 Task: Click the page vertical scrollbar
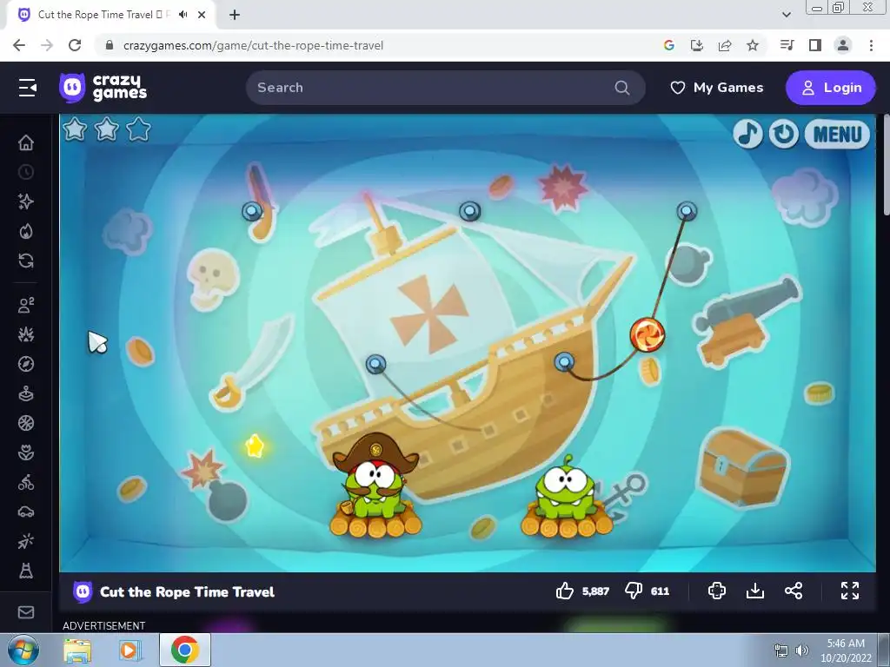tap(886, 164)
